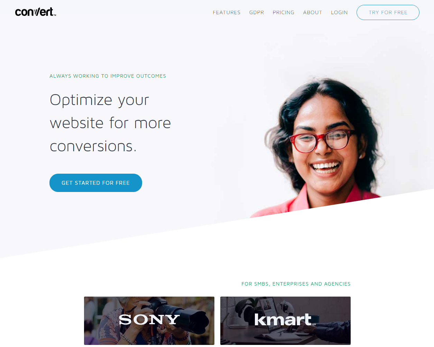This screenshot has height=347, width=434.
Task: Open the Sony case study thumbnail
Action: click(149, 320)
